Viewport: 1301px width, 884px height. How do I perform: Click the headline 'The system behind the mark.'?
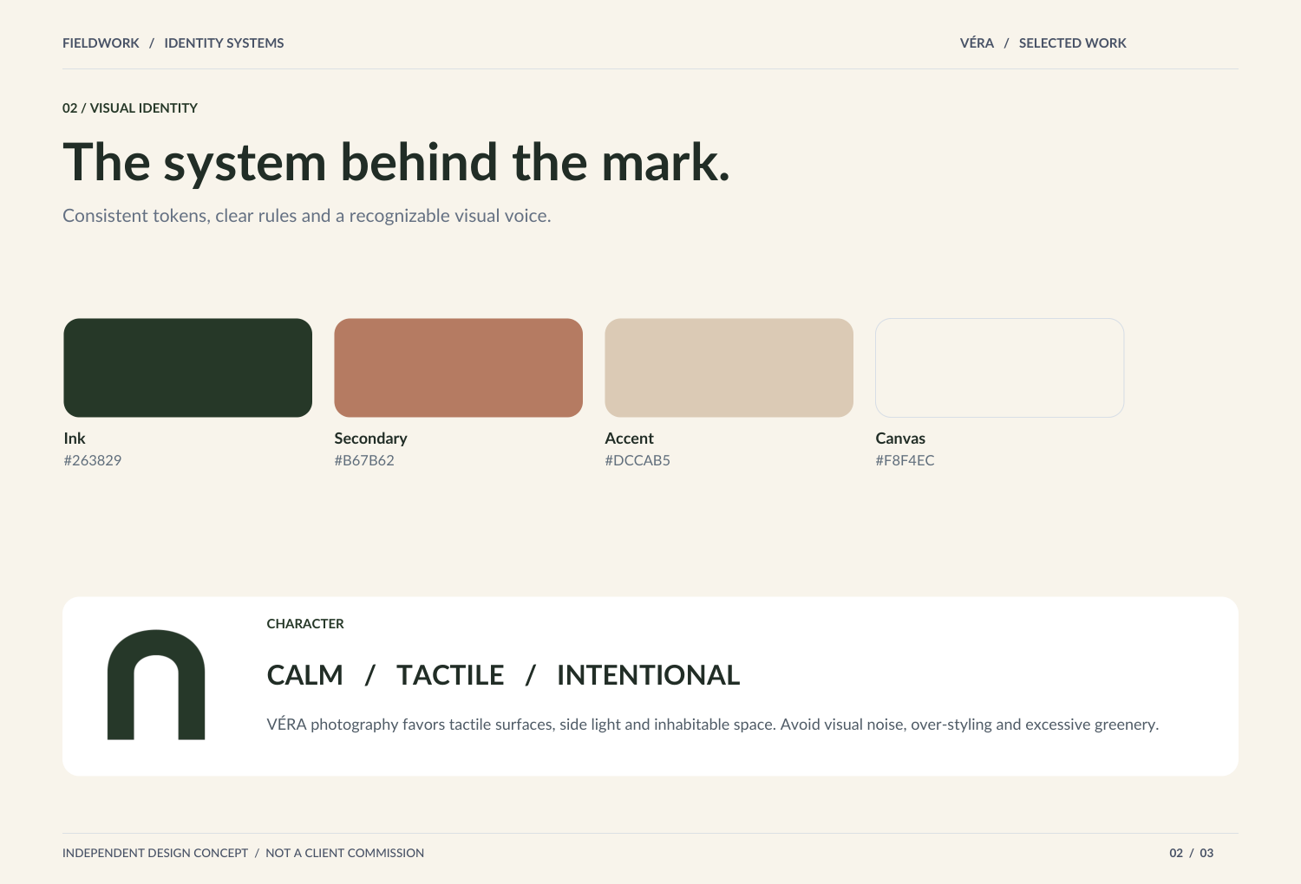coord(396,162)
